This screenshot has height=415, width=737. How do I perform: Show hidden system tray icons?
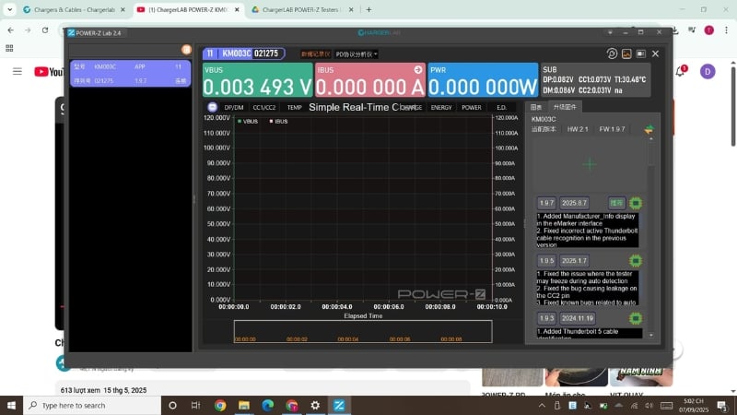[542, 405]
